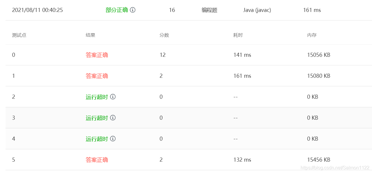Click the 测试点 column header
Viewport: 372px width, 173px height.
[x=19, y=35]
